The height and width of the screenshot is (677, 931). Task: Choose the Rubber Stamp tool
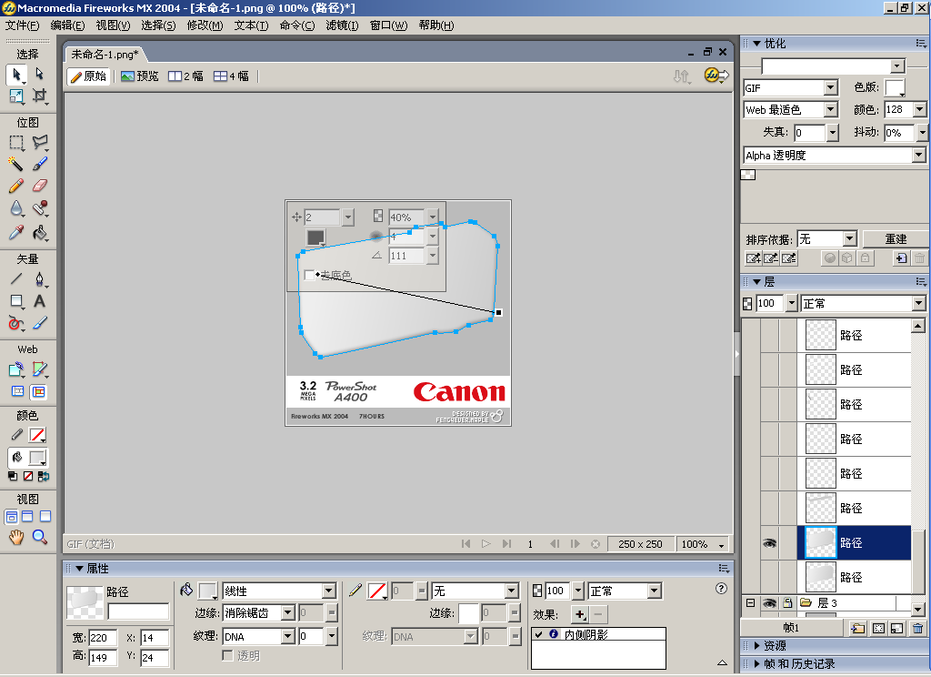coord(39,208)
